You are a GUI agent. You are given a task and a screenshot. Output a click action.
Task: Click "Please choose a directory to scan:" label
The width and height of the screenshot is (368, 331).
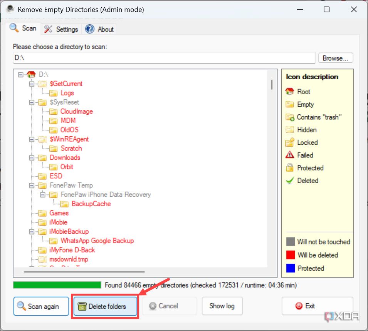[x=60, y=47]
